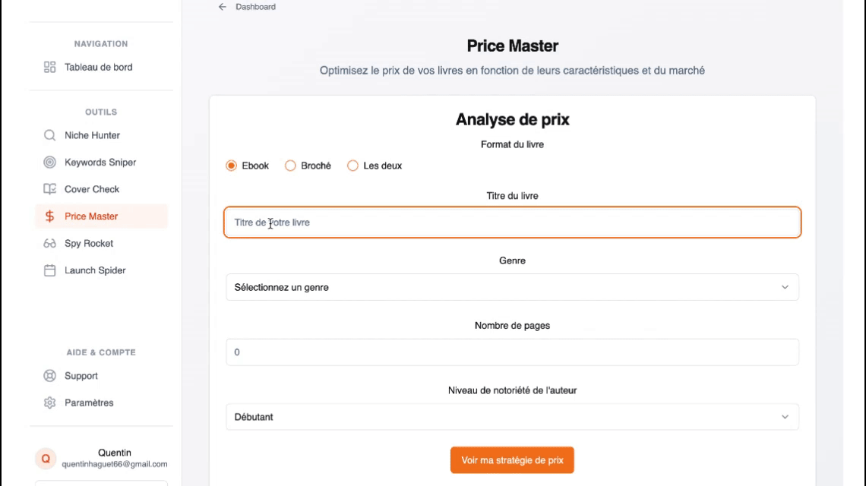The image size is (866, 486).
Task: Open the Spy Rocket glasses icon
Action: (49, 244)
